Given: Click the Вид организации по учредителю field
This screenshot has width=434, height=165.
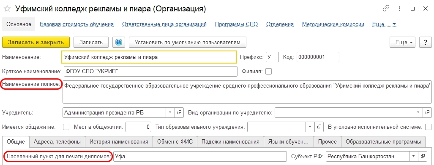Looking at the screenshot, I should point(344,112).
